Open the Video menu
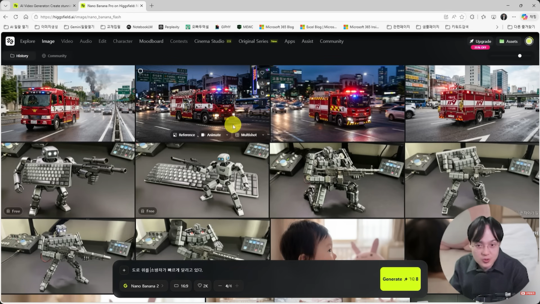The height and width of the screenshot is (304, 540). tap(67, 41)
